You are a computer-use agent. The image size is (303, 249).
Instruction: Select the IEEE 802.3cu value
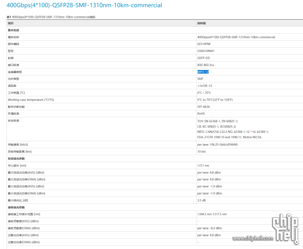[x=206, y=65]
